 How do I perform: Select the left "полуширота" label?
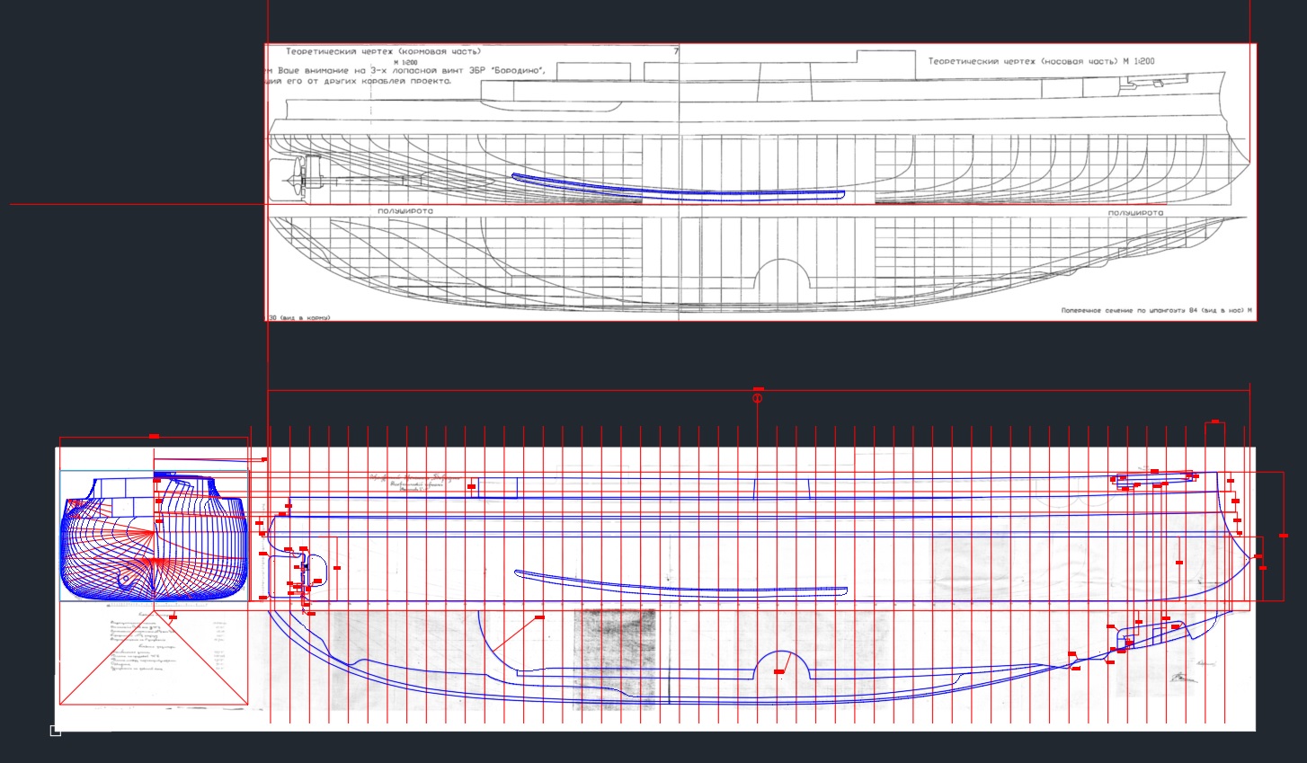click(x=405, y=211)
